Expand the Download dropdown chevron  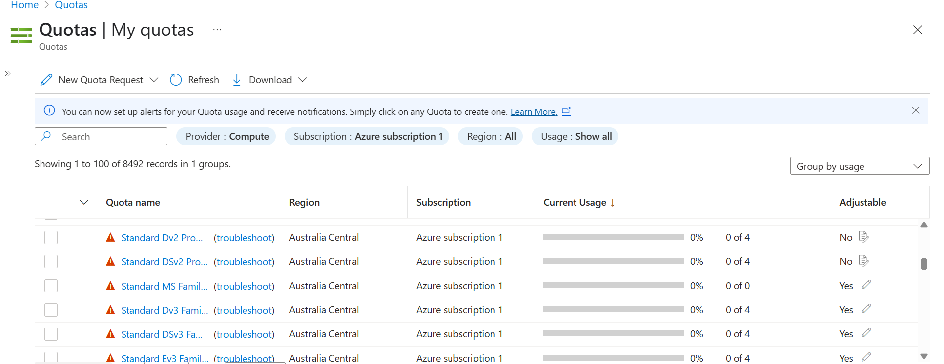(303, 80)
